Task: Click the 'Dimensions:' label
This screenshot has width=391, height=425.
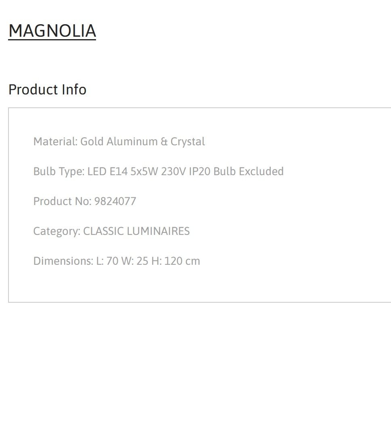Action: click(x=63, y=261)
